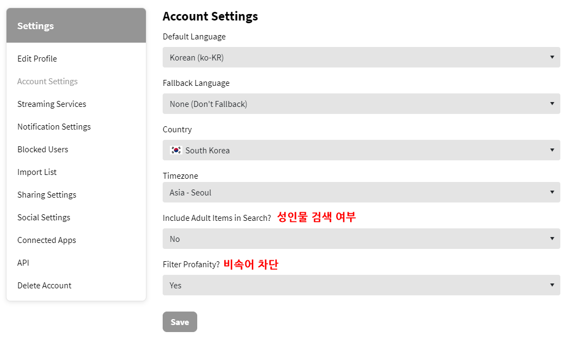Open the API settings section
The height and width of the screenshot is (338, 569).
(x=23, y=262)
